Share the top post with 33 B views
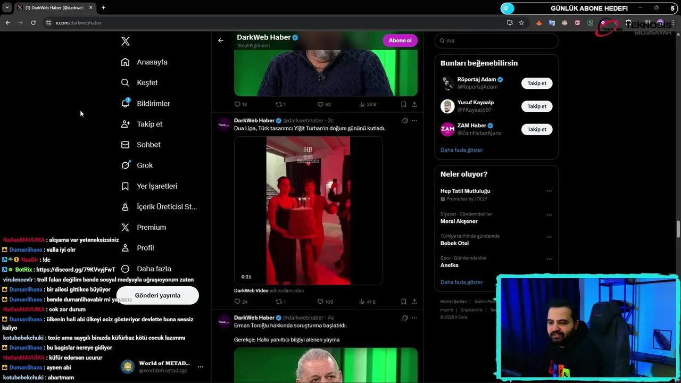Image resolution: width=681 pixels, height=383 pixels. click(414, 104)
